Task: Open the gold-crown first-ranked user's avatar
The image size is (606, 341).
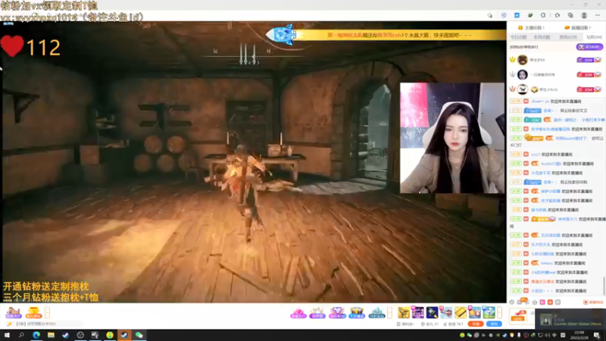Action: (x=523, y=60)
